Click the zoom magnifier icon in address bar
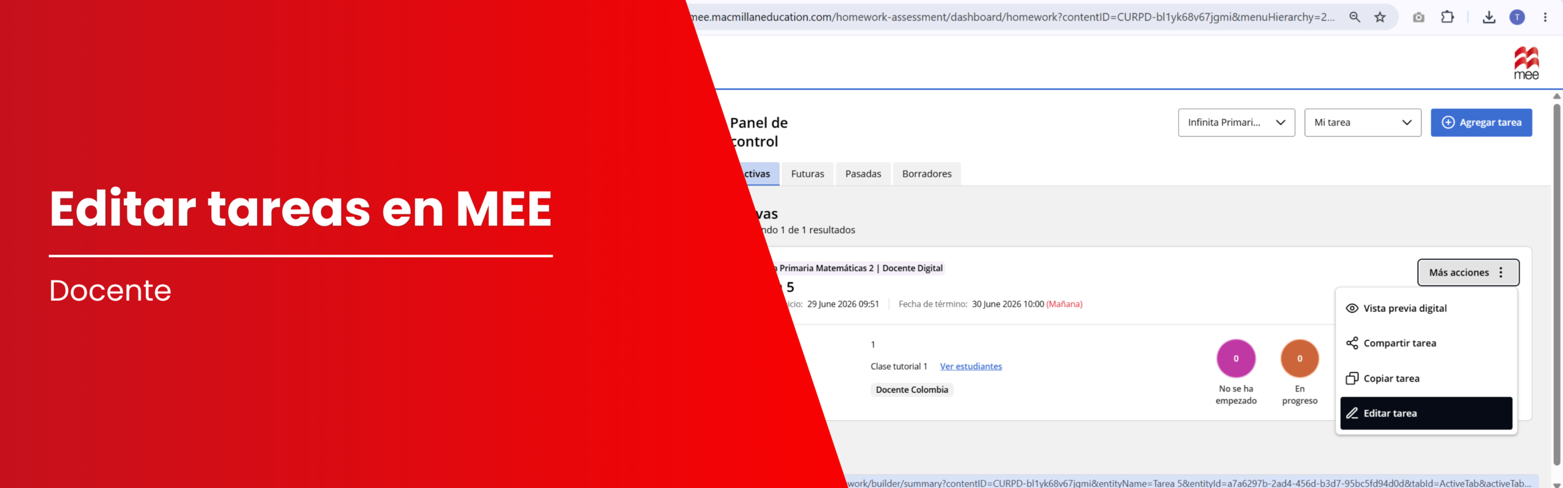 pyautogui.click(x=1354, y=17)
